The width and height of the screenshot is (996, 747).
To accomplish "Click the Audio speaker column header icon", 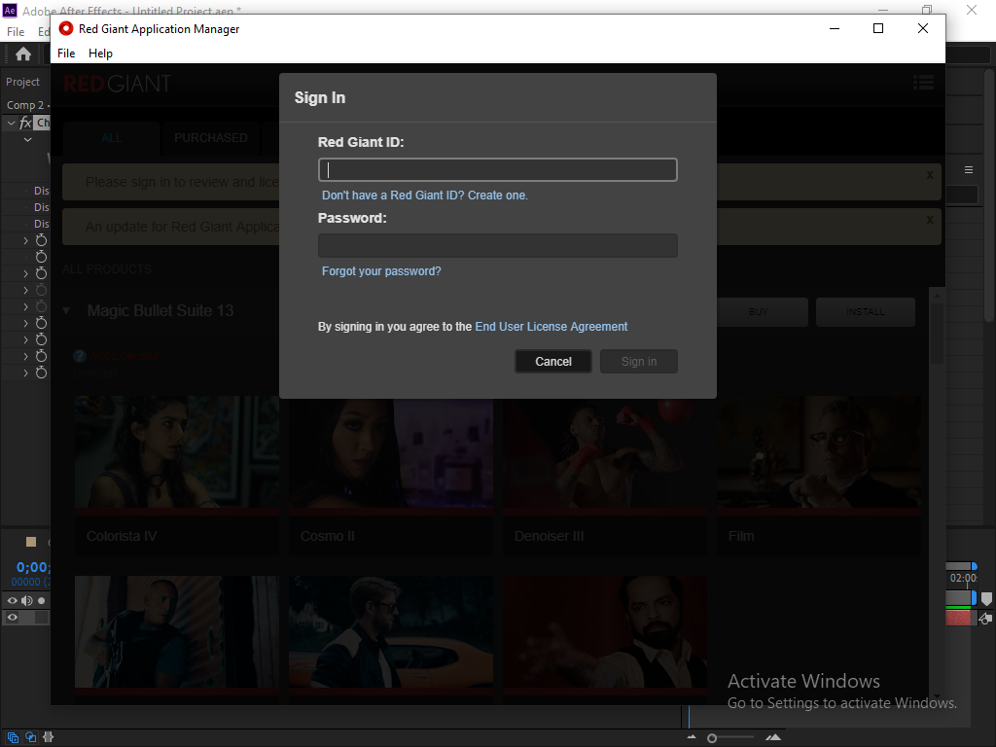I will tap(26, 600).
